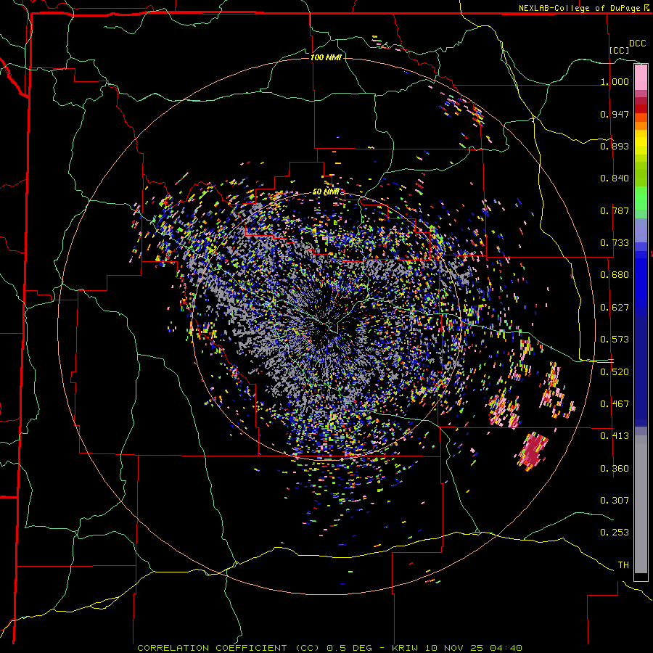Click the 10 NOV 25 date text
The height and width of the screenshot is (653, 653).
tap(454, 648)
